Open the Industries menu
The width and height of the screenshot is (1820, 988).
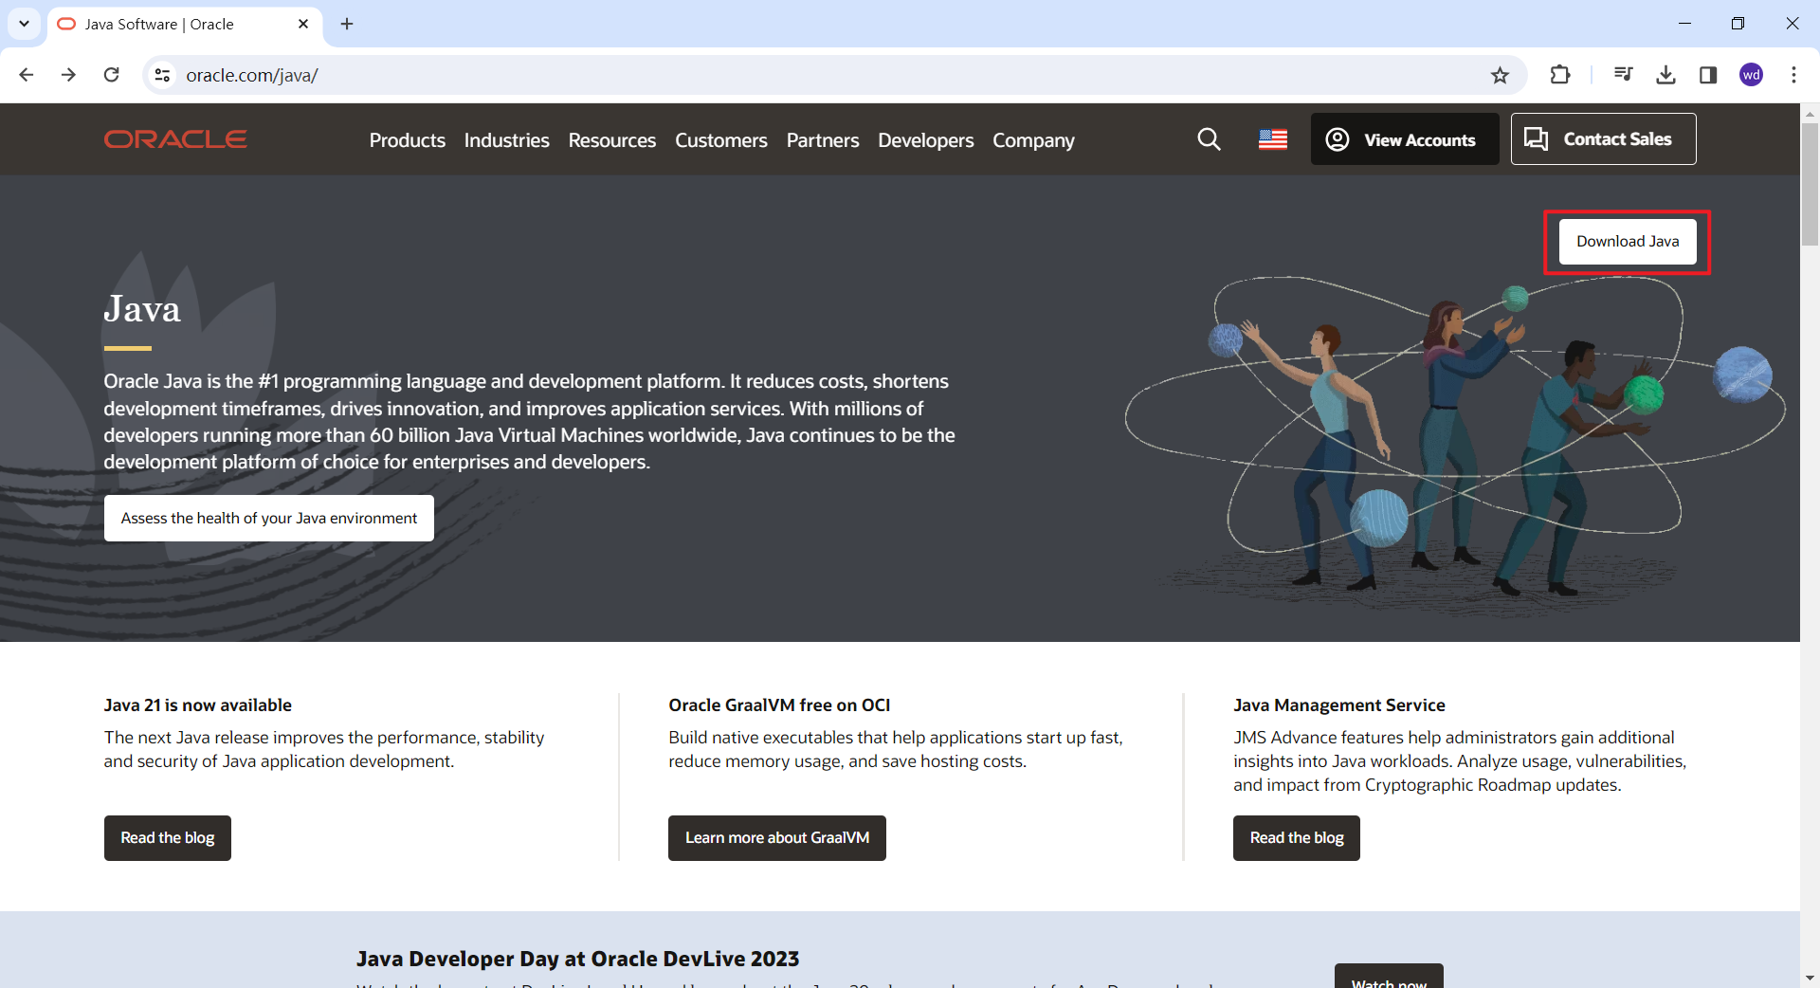coord(507,140)
